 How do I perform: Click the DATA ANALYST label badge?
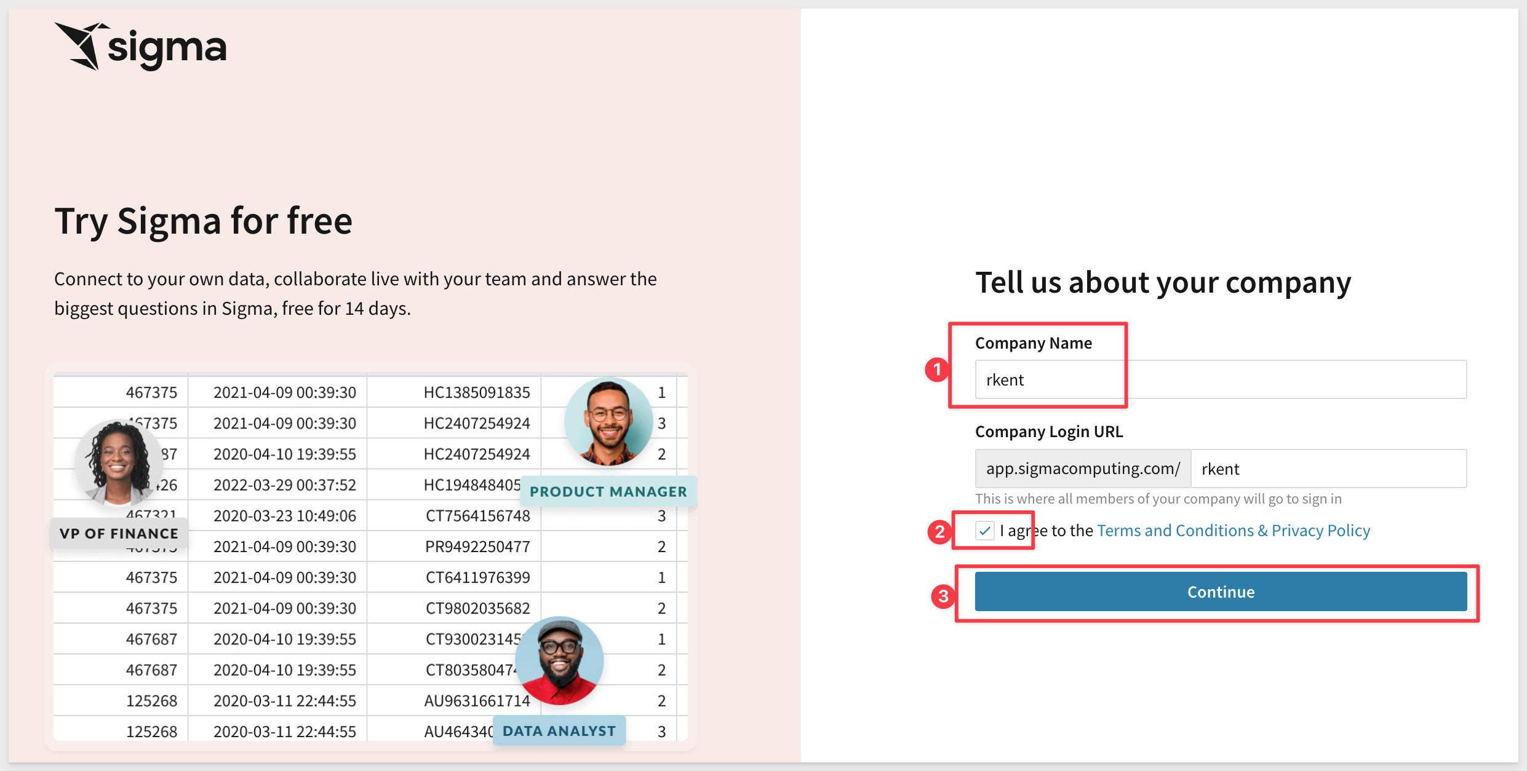click(x=559, y=730)
